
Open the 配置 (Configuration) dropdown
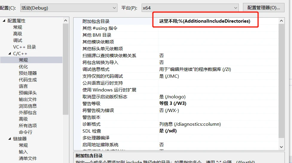click(x=68, y=8)
